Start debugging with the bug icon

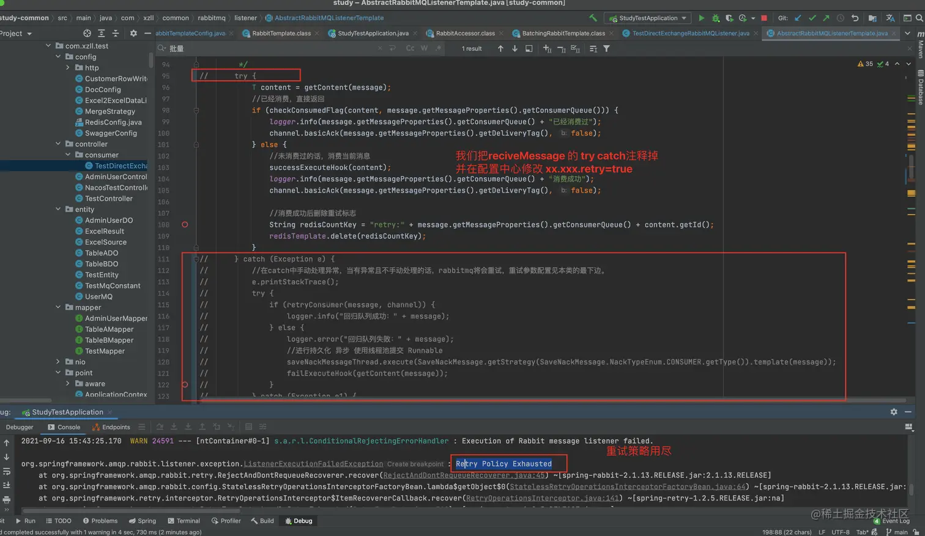715,18
